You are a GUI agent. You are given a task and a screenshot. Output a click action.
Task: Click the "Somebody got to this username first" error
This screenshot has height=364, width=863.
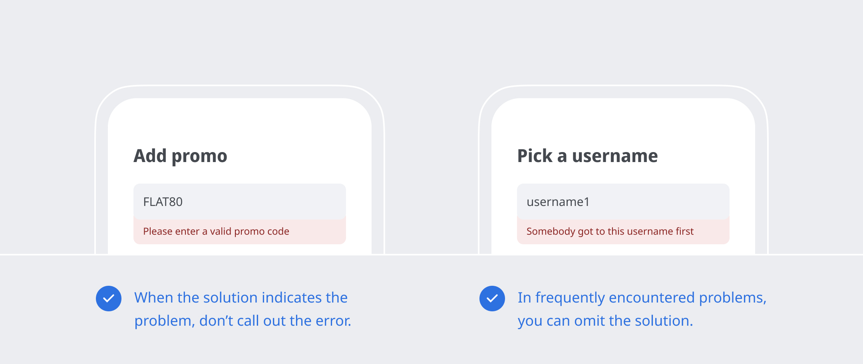[610, 231]
